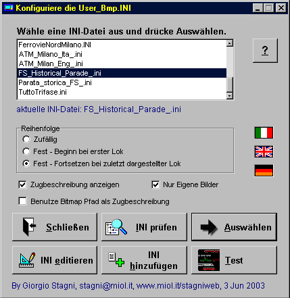Select the German flag language icon
The image size is (290, 298).
[x=264, y=170]
